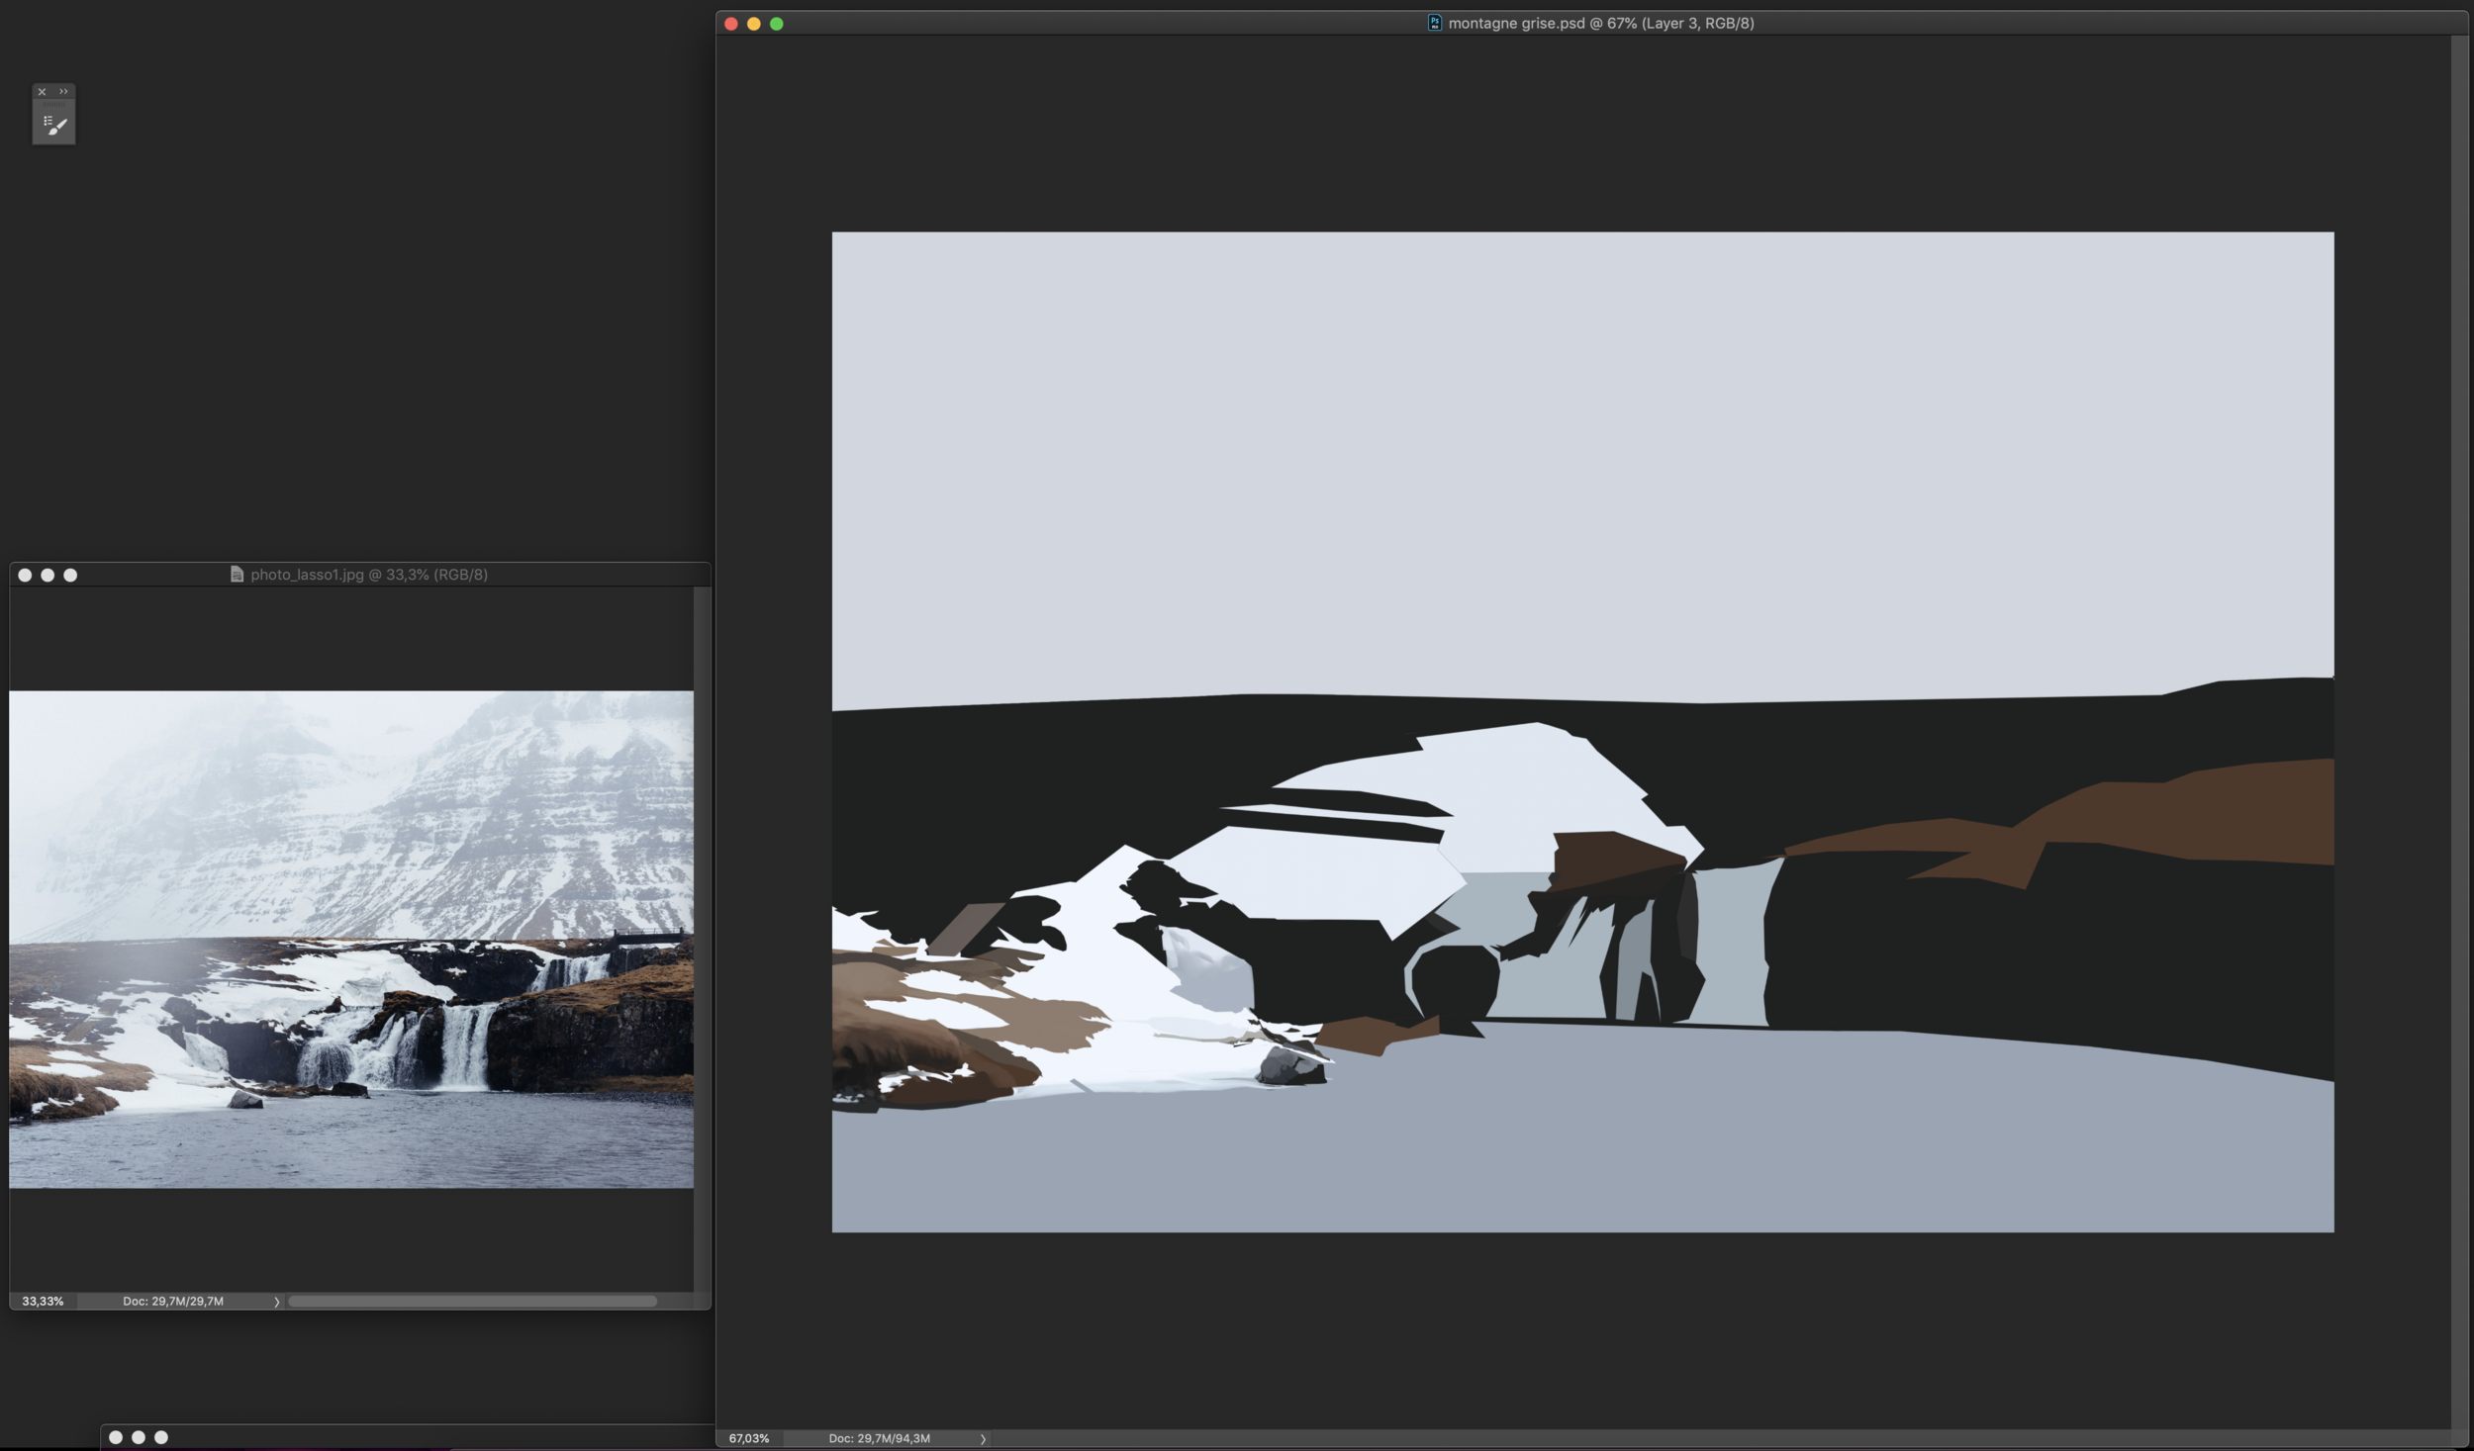This screenshot has height=1451, width=2474.
Task: Open status arrow menu in photo_lasso1.jpg window
Action: click(277, 1302)
